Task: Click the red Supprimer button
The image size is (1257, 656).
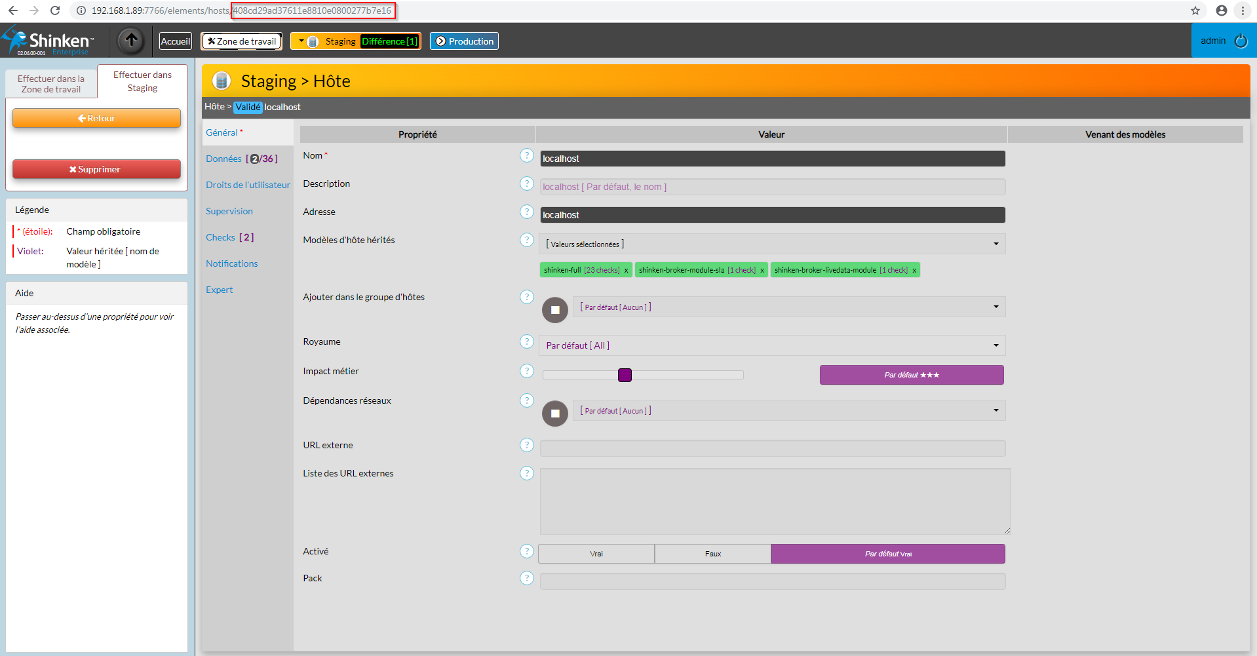Action: (96, 169)
